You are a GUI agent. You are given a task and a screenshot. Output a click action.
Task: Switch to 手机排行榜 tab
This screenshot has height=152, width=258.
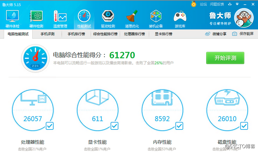pos(76,34)
